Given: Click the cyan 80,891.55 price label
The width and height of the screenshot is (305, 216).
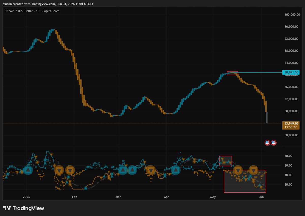Looking at the screenshot, I should [x=292, y=72].
